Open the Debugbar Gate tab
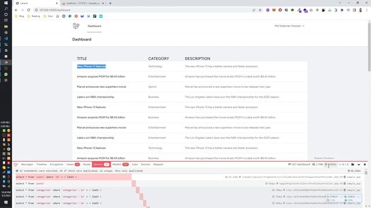The width and height of the screenshot is (371, 208). click(x=135, y=164)
